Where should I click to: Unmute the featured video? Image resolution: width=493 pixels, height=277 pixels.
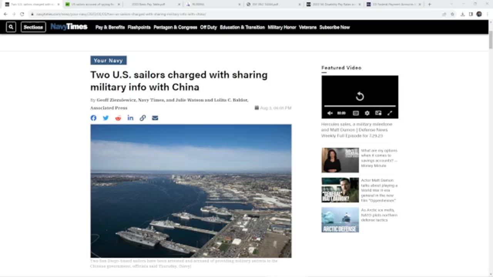tap(330, 113)
